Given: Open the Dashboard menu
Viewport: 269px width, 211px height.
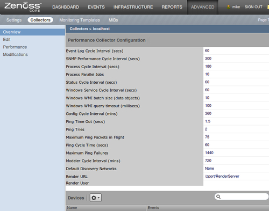Looking at the screenshot, I should (x=66, y=7).
